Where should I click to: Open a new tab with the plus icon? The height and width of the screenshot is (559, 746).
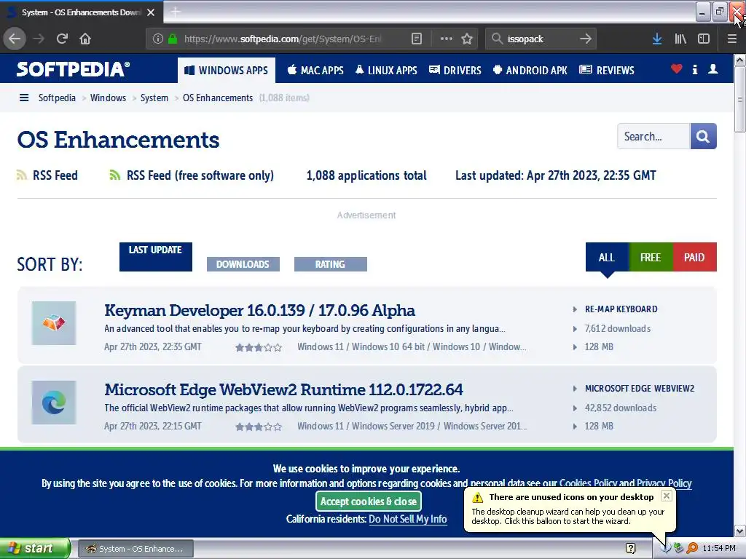coord(176,12)
